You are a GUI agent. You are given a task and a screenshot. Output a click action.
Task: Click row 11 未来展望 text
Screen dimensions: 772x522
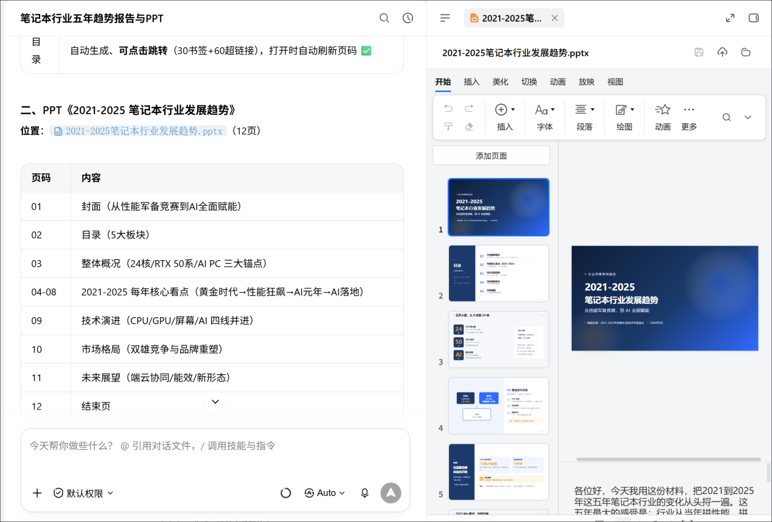point(156,378)
